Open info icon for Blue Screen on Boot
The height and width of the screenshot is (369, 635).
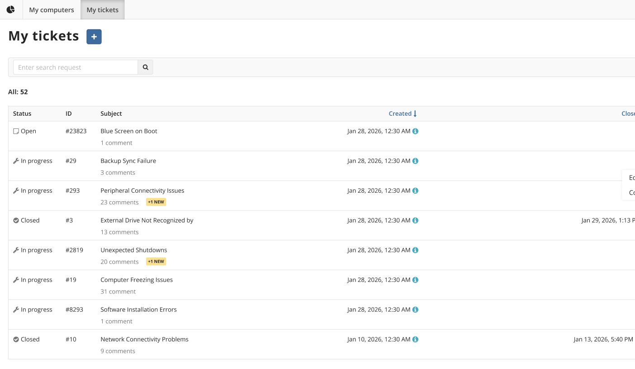(415, 131)
